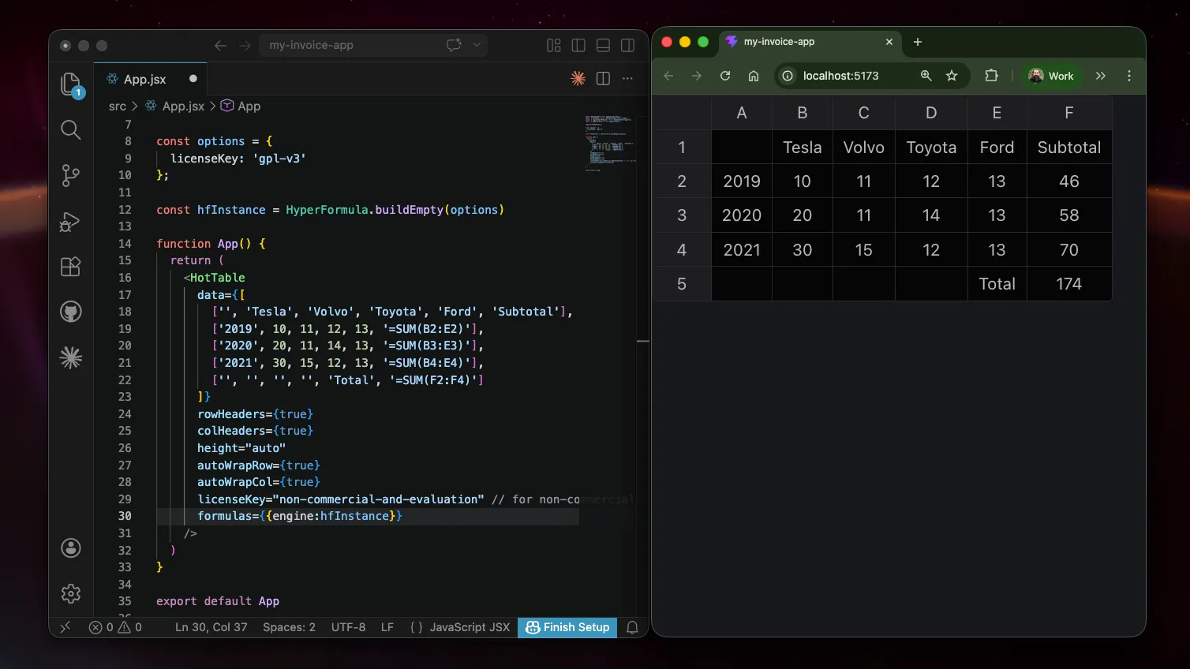This screenshot has width=1190, height=669.
Task: Open the editor More Actions ellipsis menu
Action: [x=628, y=79]
